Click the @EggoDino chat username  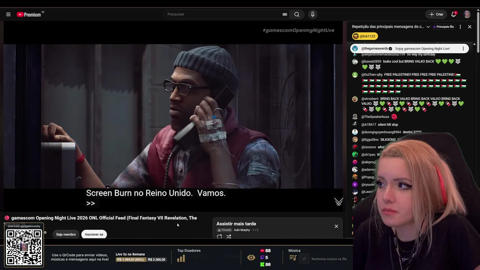pos(370,139)
